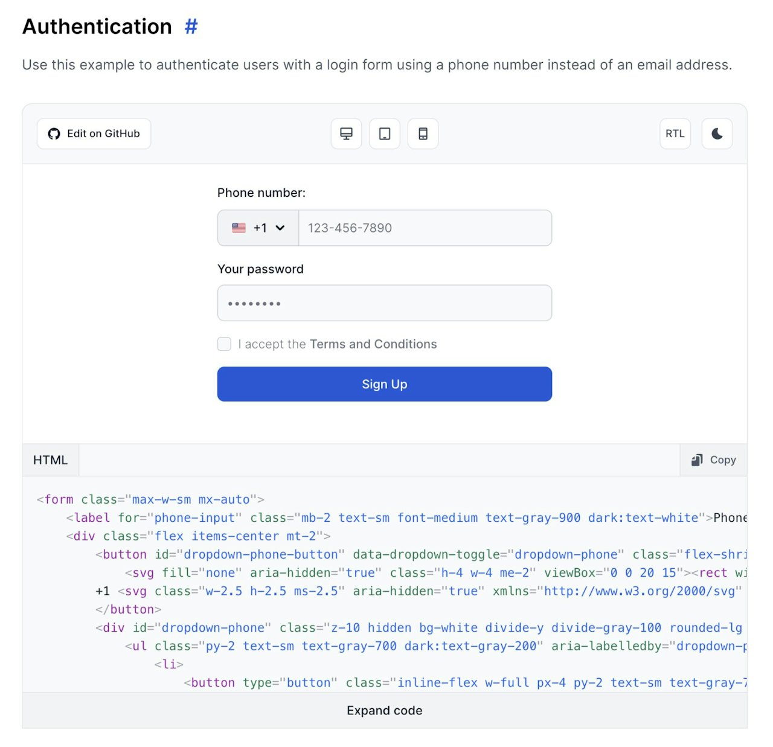This screenshot has height=747, width=773.
Task: Check the Terms and Conditions checkbox
Action: pyautogui.click(x=224, y=344)
